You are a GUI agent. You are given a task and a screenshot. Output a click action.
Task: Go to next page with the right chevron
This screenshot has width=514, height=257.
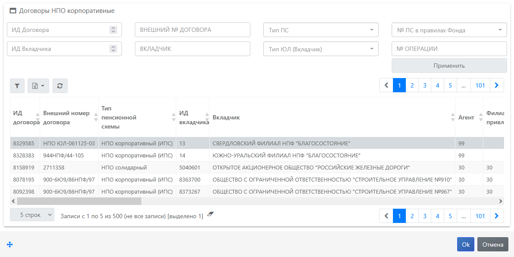(497, 85)
